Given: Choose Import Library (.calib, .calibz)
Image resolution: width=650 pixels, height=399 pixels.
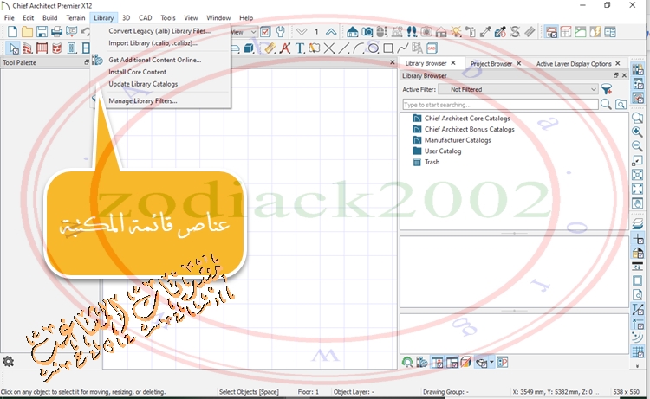Looking at the screenshot, I should (153, 43).
